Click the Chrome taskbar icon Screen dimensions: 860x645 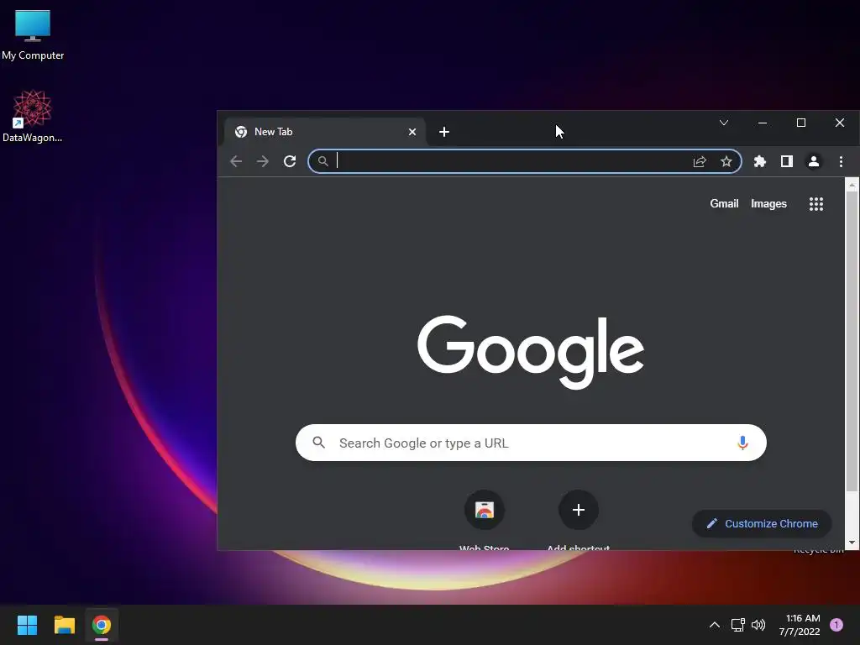pyautogui.click(x=102, y=625)
